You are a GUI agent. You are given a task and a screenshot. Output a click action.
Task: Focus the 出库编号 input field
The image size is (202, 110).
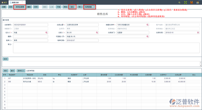(x=31, y=25)
